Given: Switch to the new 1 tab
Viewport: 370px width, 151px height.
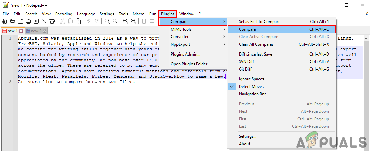Looking at the screenshot, I should (13, 31).
